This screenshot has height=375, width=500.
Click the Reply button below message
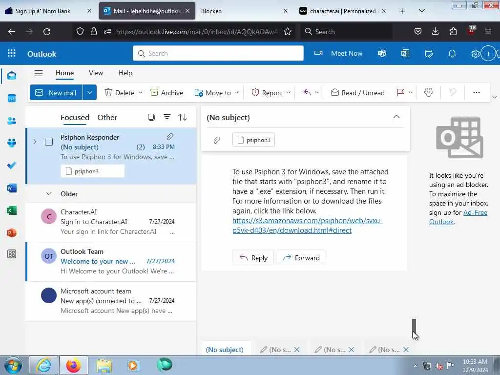point(253,258)
